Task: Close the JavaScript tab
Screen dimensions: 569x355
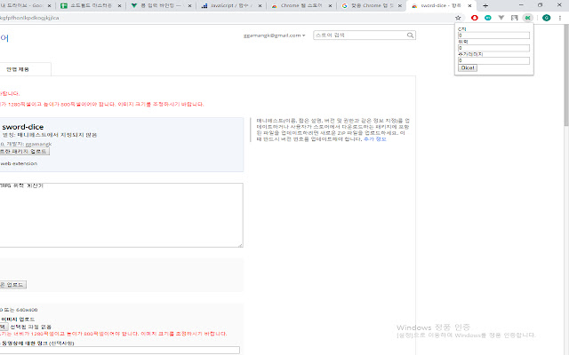Action: coord(260,6)
